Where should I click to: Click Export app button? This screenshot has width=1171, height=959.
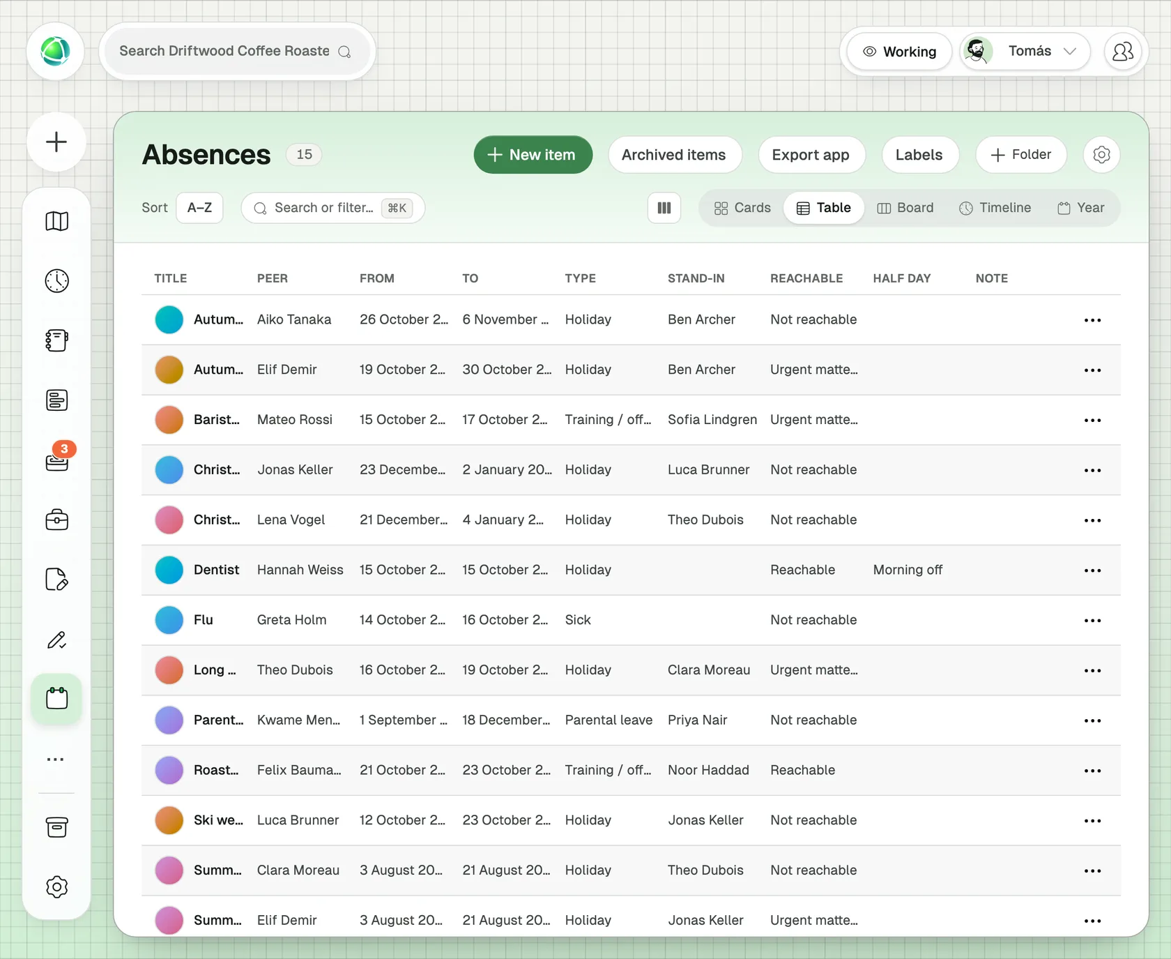811,155
